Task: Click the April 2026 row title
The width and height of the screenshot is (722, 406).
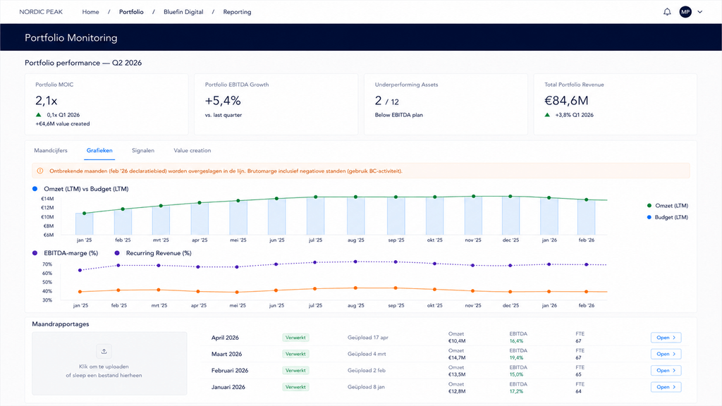Action: (225, 338)
